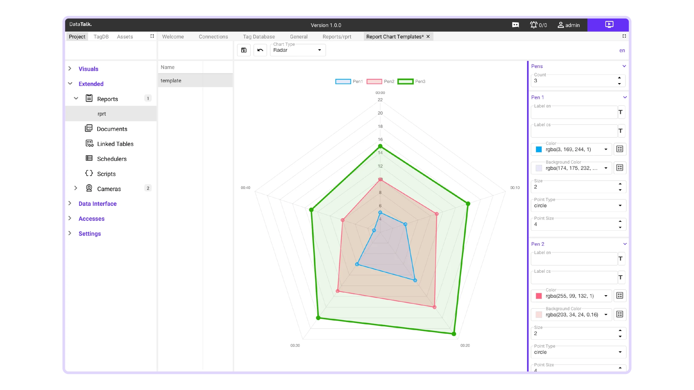Switch to the Assets tab
Image resolution: width=694 pixels, height=390 pixels.
(125, 37)
